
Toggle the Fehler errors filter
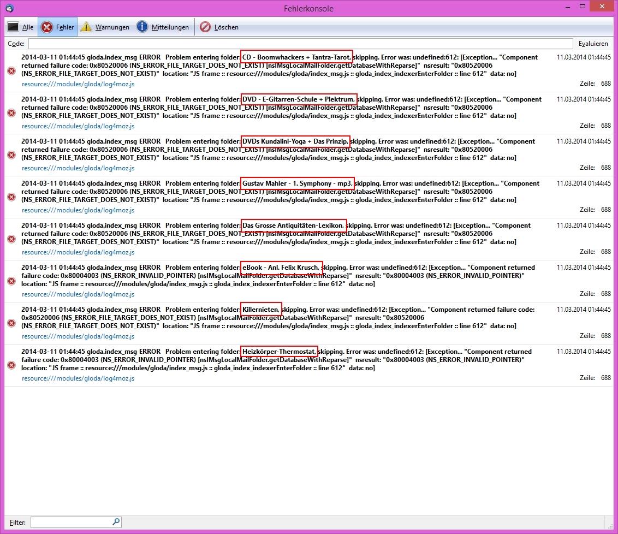(x=58, y=27)
